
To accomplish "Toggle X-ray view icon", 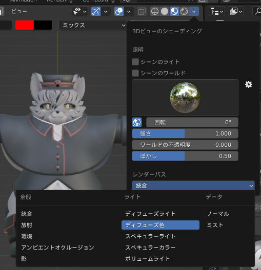I will coord(142,11).
